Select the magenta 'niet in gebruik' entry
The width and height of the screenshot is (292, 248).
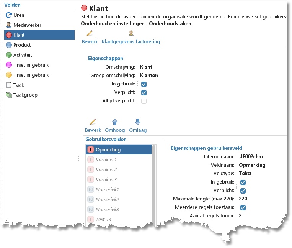click(x=39, y=65)
